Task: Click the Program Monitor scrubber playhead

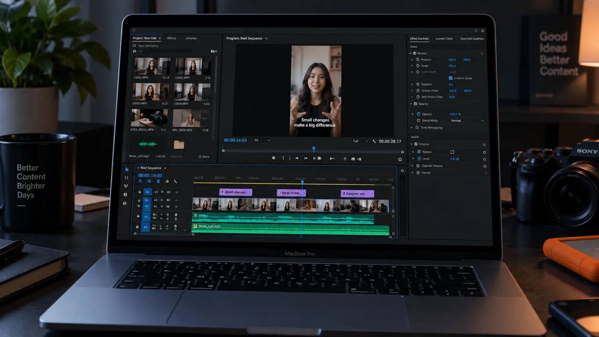Action: pyautogui.click(x=314, y=149)
